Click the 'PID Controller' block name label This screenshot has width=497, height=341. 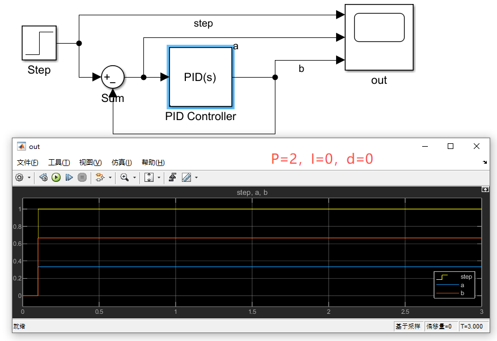(201, 116)
